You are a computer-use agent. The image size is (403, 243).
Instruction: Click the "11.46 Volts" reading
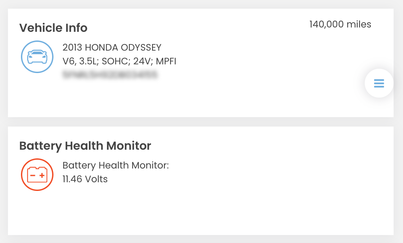click(x=85, y=179)
